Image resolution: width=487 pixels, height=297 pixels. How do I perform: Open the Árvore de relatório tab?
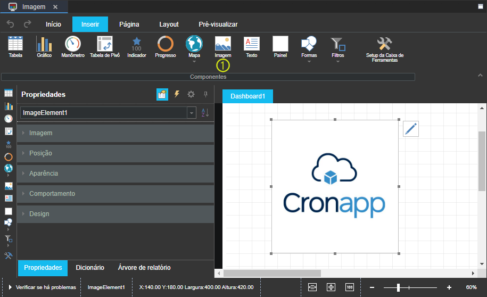144,268
